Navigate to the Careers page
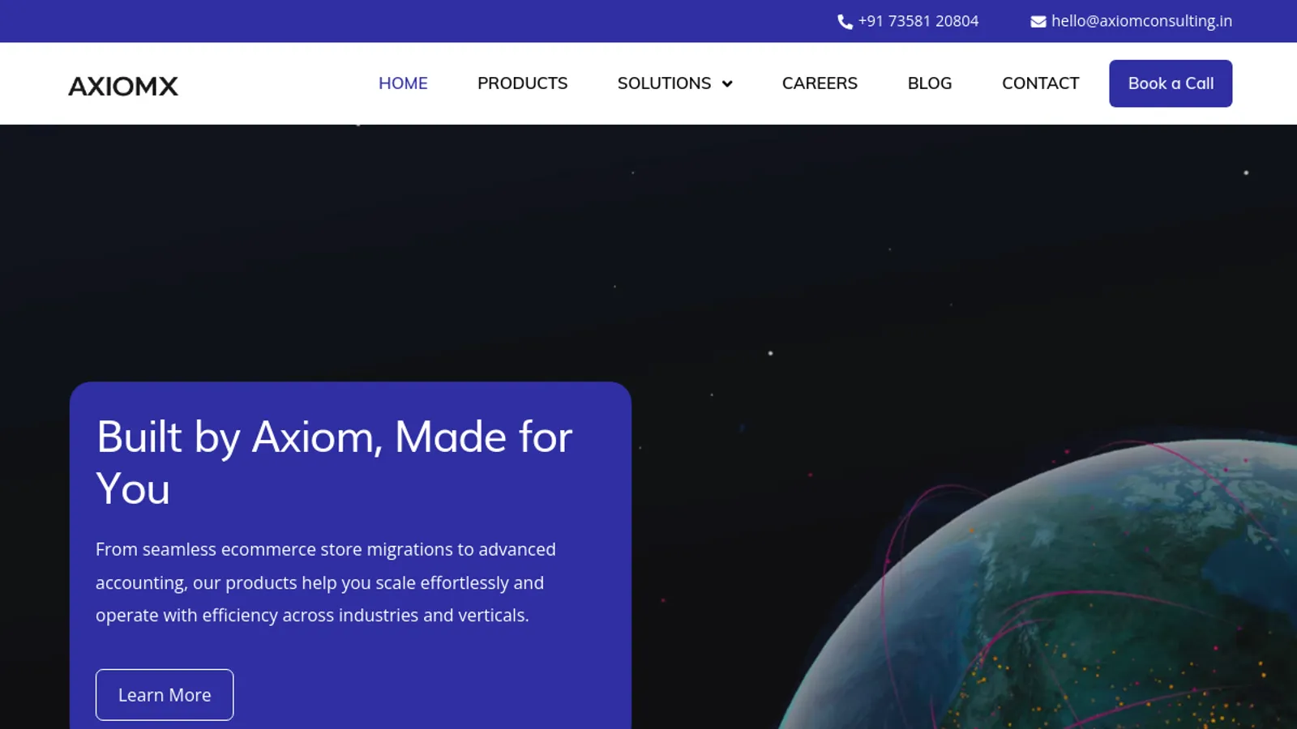This screenshot has height=729, width=1297. pos(820,83)
